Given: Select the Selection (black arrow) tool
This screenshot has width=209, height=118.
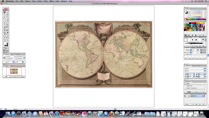Looking at the screenshot, I should point(4,12).
